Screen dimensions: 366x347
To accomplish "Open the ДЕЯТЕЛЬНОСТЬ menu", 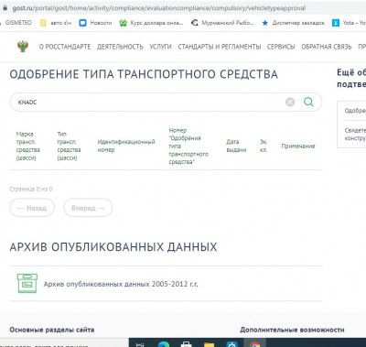I will 120,47.
